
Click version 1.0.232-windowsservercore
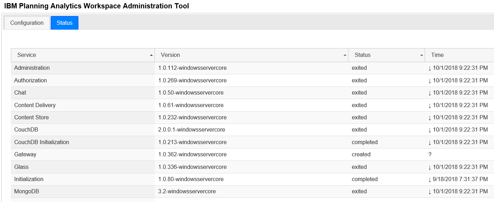tap(192, 118)
